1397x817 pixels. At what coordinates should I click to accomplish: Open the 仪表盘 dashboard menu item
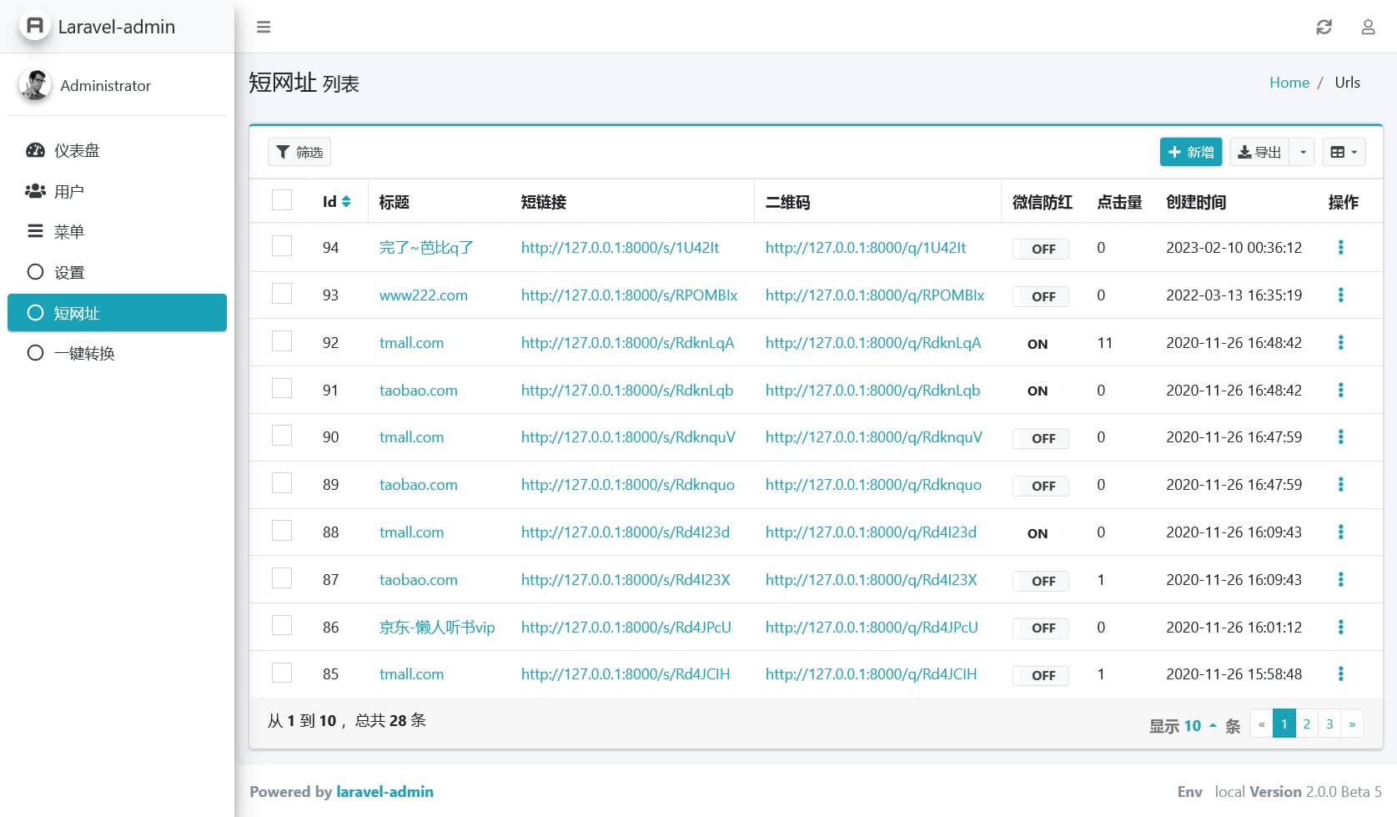coord(77,151)
